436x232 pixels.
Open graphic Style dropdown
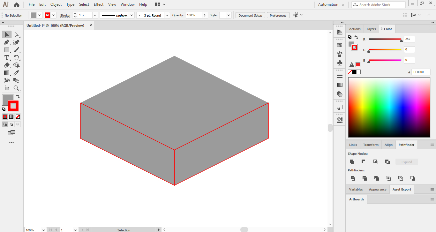[229, 15]
